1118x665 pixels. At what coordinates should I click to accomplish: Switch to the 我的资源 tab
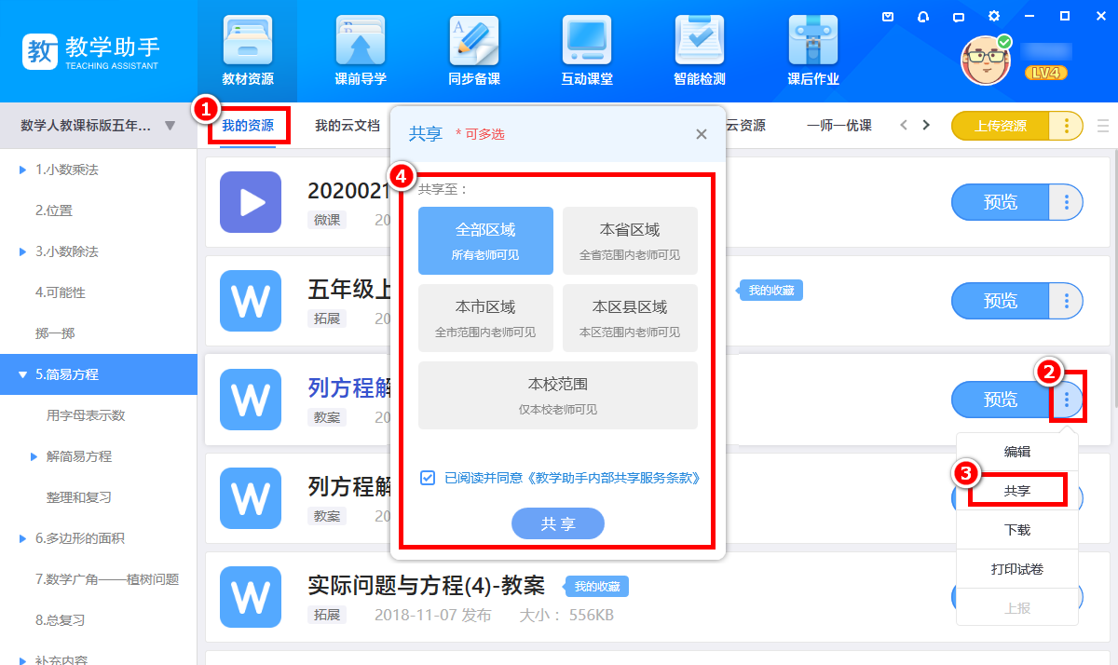[248, 126]
